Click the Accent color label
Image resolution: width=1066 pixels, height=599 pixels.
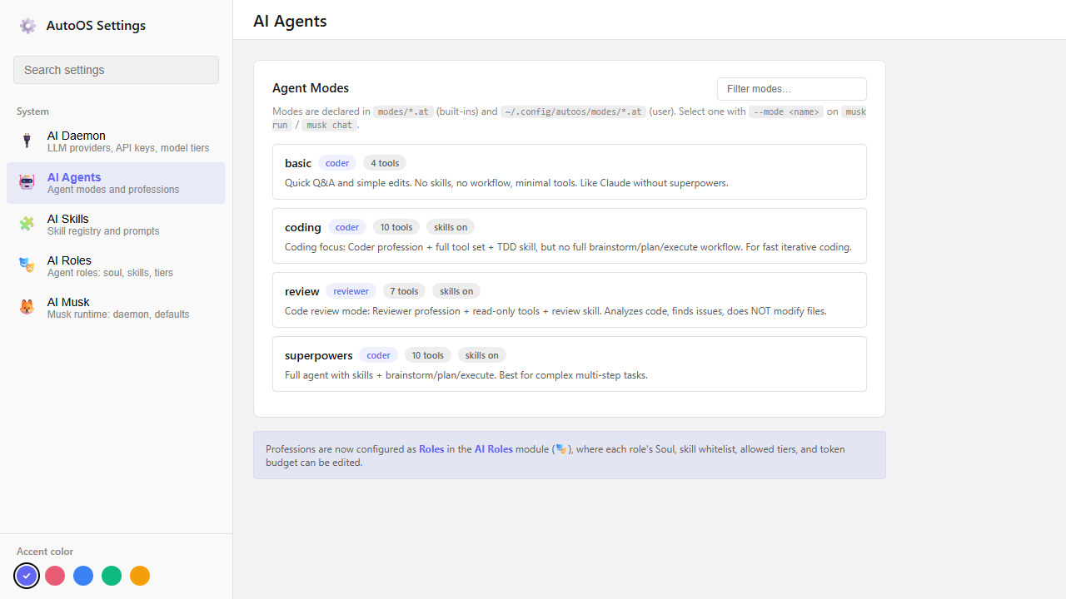pos(45,552)
